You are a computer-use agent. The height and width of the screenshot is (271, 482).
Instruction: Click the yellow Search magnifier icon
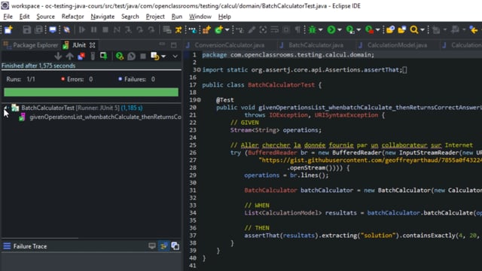coord(414,30)
